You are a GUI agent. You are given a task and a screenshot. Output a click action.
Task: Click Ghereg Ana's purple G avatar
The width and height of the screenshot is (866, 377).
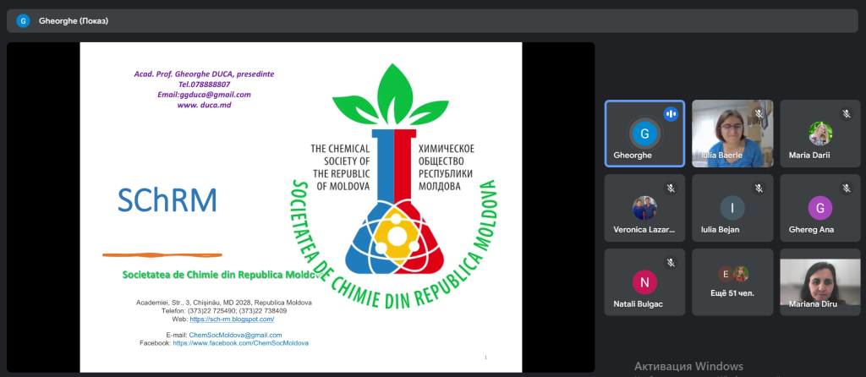pos(820,208)
